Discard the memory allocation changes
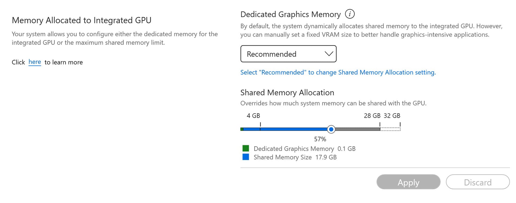 (x=478, y=182)
